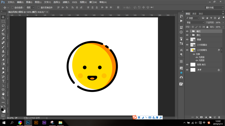
Task: Select the Hand tool
Action: 3,94
